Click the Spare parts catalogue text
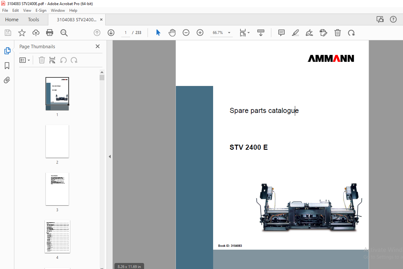The image size is (403, 269). pos(264,110)
